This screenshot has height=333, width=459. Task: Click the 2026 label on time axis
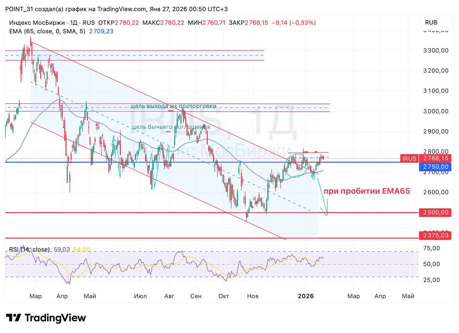pos(306,296)
